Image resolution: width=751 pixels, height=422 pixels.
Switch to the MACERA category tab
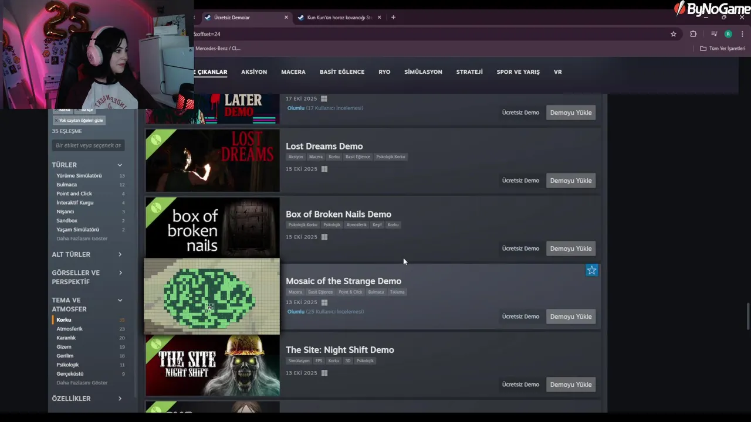(x=293, y=72)
